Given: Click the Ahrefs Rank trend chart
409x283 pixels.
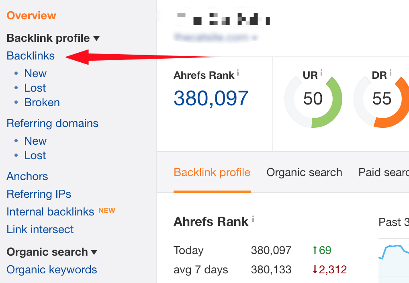Looking at the screenshot, I should pos(394,261).
